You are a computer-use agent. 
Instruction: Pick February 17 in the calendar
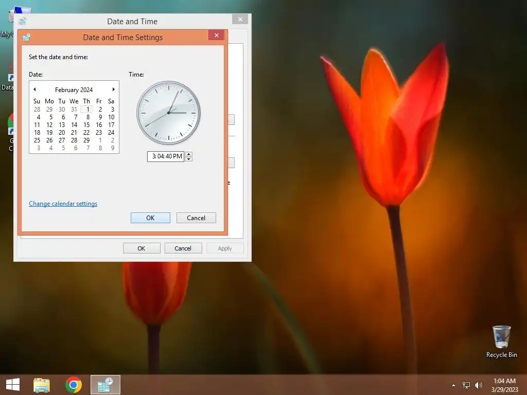tap(111, 124)
